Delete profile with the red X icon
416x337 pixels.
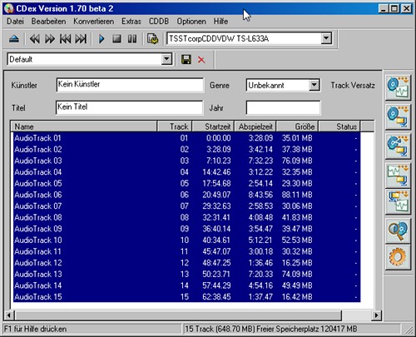tap(201, 60)
